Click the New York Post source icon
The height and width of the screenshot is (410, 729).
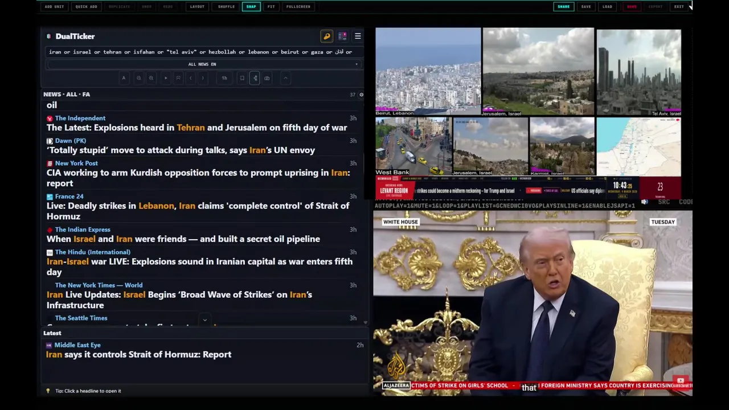(50, 163)
